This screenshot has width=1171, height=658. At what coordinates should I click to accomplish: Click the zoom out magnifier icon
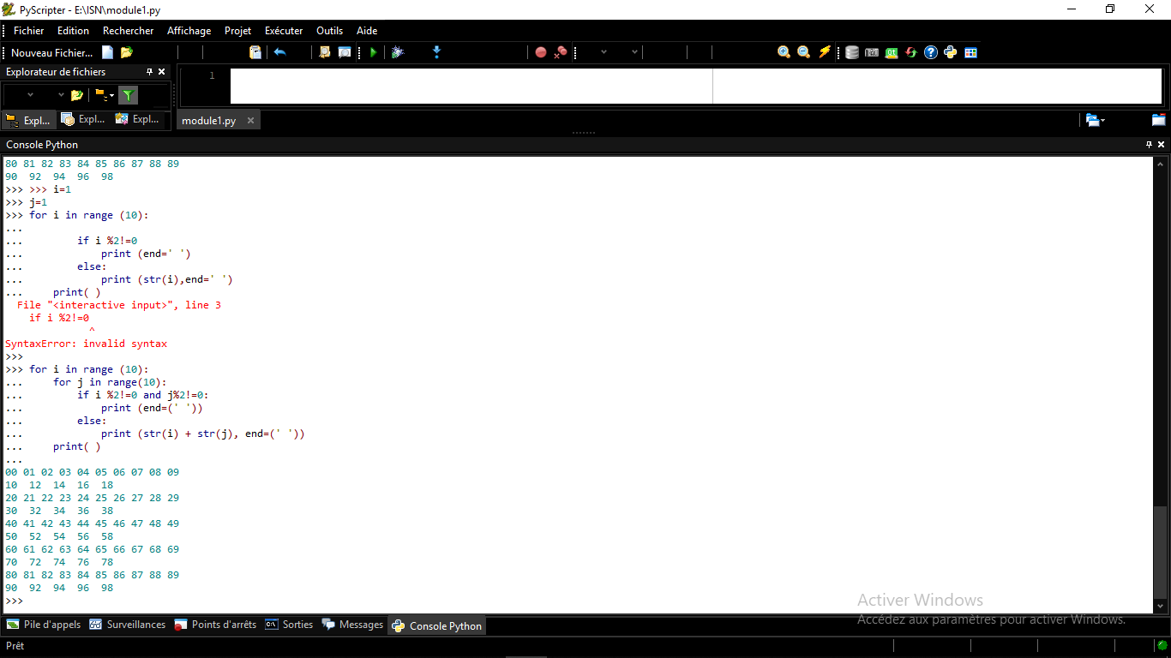coord(803,52)
